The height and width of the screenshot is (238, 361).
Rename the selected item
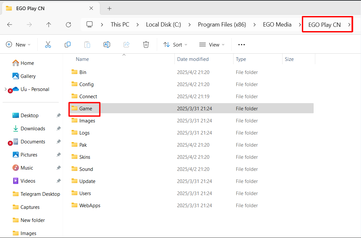(107, 45)
